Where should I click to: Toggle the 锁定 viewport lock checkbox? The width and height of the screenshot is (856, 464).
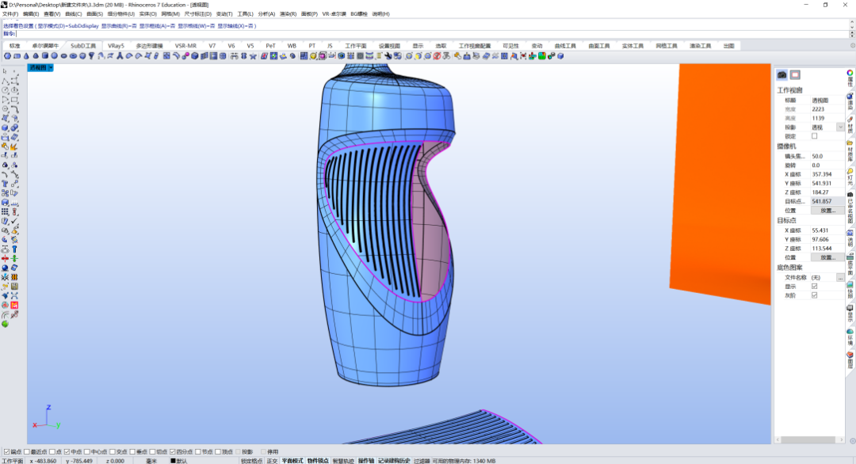(814, 136)
